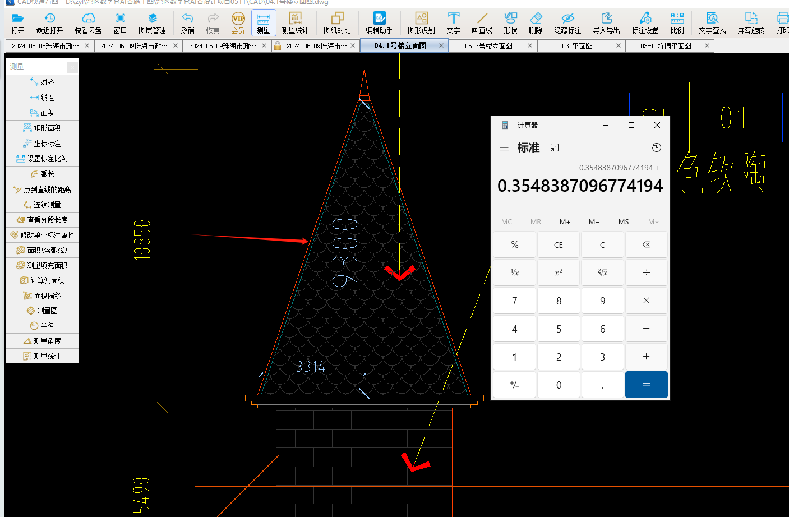Open the 最近打开 recent files list
789x517 pixels.
50,24
